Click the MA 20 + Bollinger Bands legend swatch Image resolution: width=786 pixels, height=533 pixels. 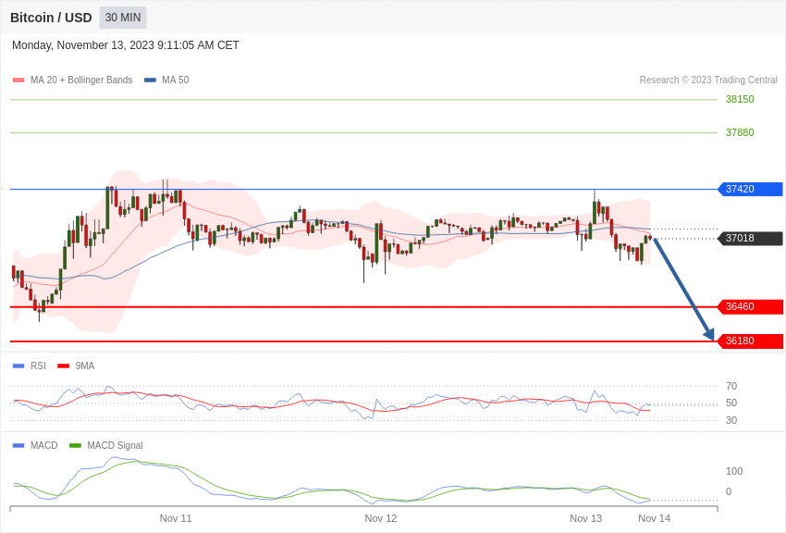coord(18,81)
